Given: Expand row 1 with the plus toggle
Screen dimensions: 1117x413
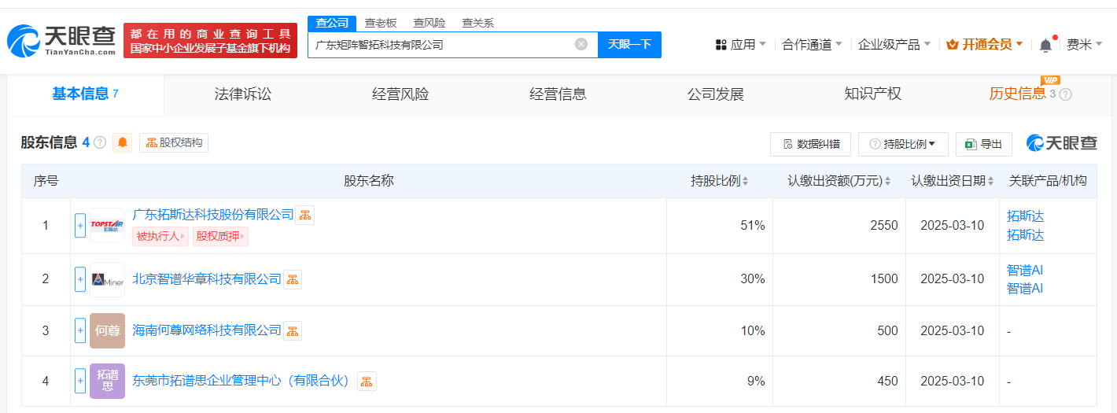Looking at the screenshot, I should [x=80, y=226].
